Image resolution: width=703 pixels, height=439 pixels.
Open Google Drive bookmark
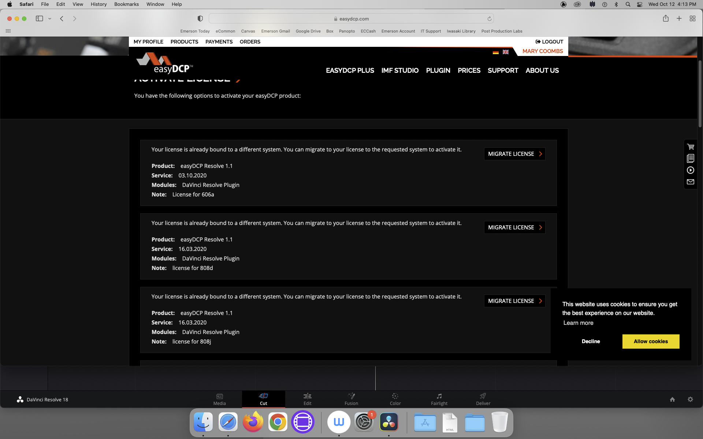tap(308, 31)
